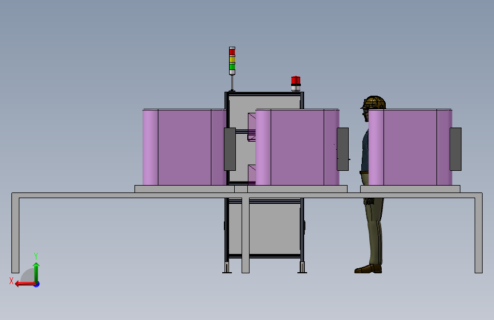Select the middle purple enclosure body
The height and width of the screenshot is (320, 494).
point(297,147)
